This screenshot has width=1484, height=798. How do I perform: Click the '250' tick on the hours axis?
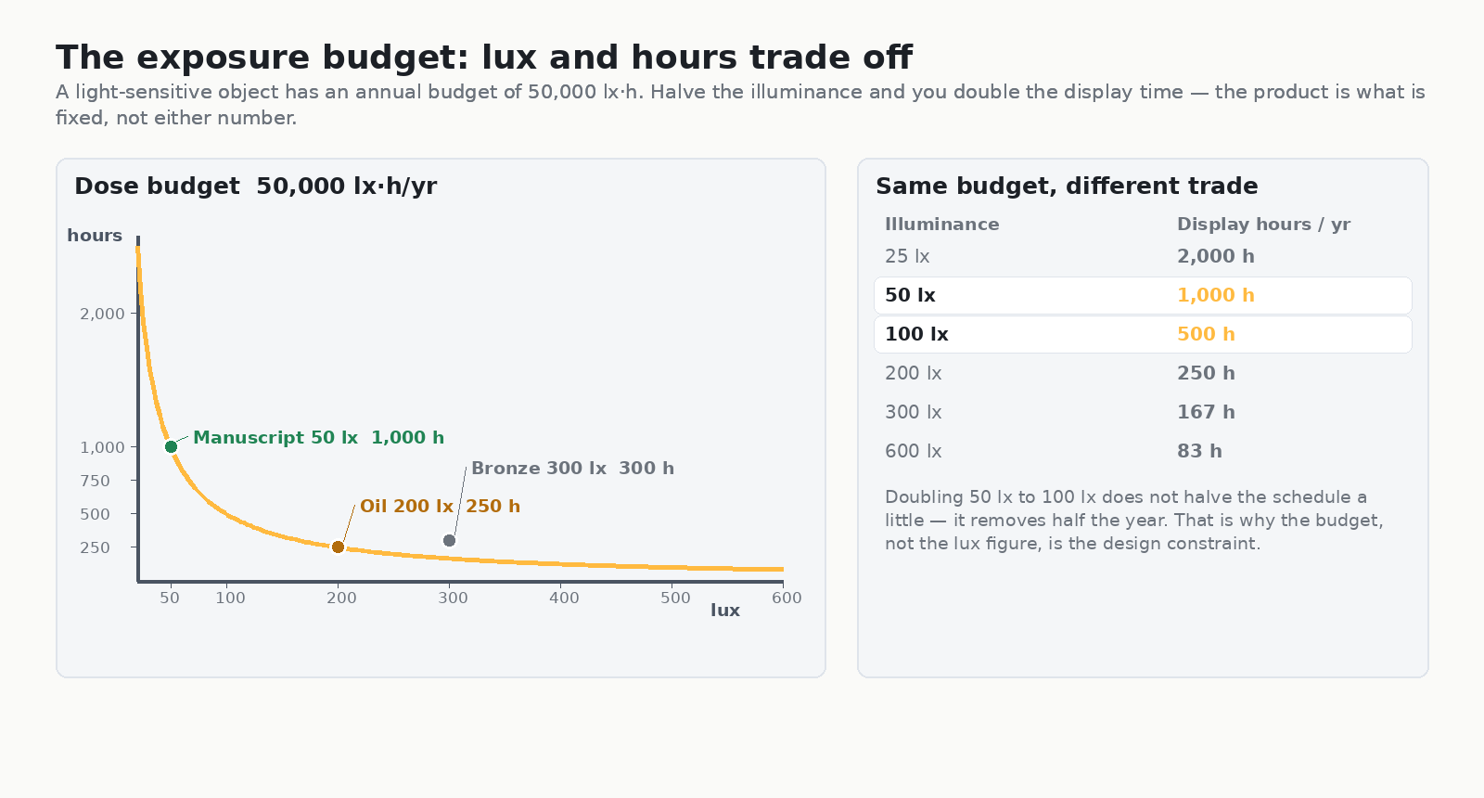[95, 548]
